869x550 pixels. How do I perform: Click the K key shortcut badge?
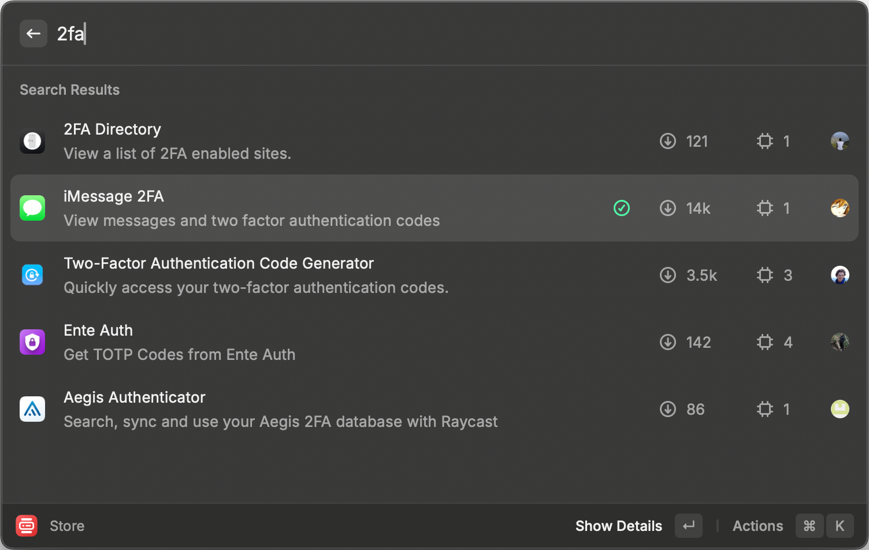pyautogui.click(x=840, y=526)
